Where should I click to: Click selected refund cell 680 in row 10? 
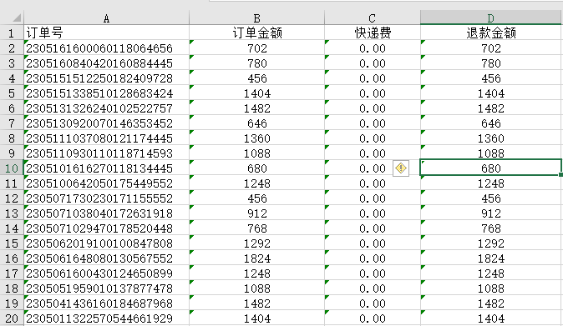pos(491,168)
